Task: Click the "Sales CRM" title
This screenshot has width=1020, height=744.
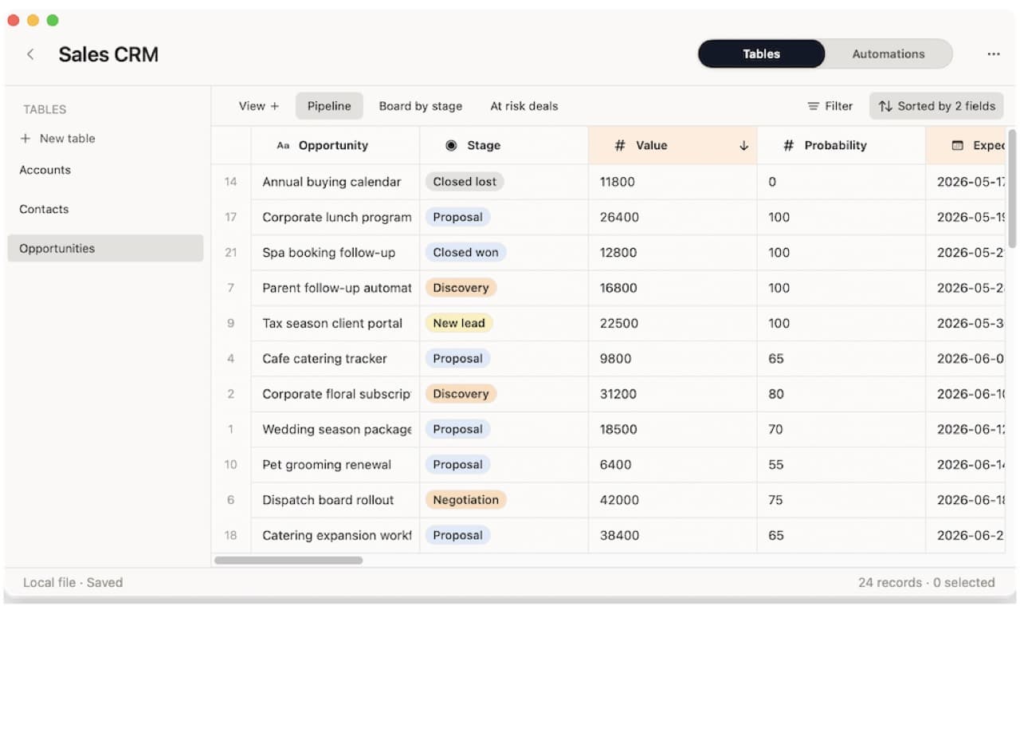Action: [x=108, y=54]
